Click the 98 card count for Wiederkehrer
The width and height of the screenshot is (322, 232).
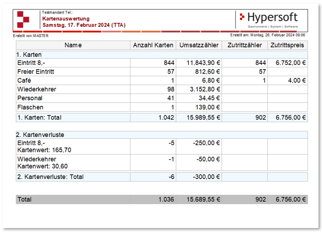[x=171, y=89]
